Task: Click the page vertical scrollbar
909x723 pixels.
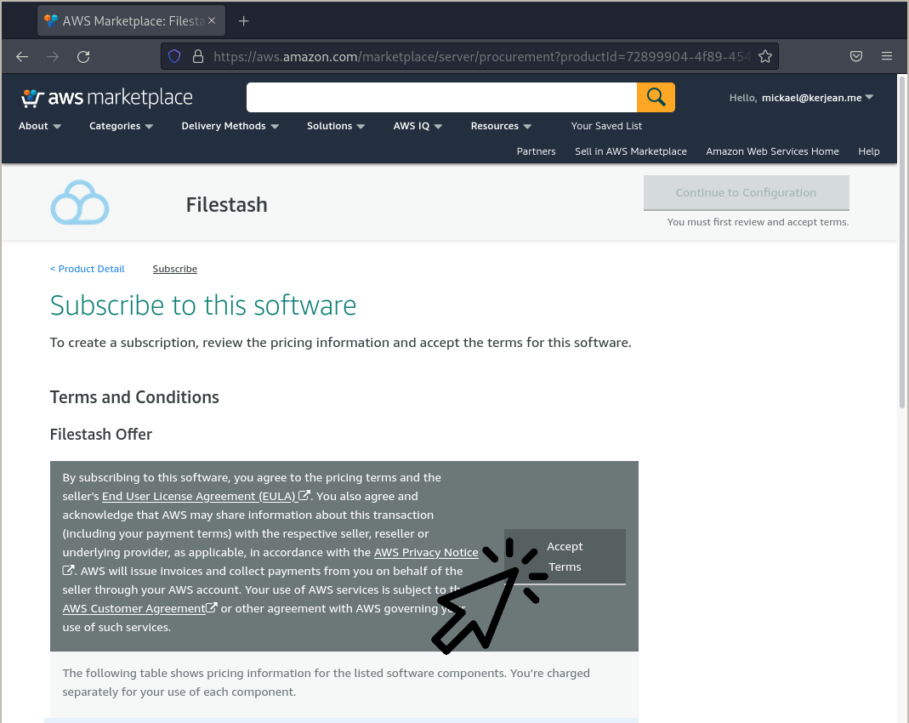Action: [x=902, y=243]
